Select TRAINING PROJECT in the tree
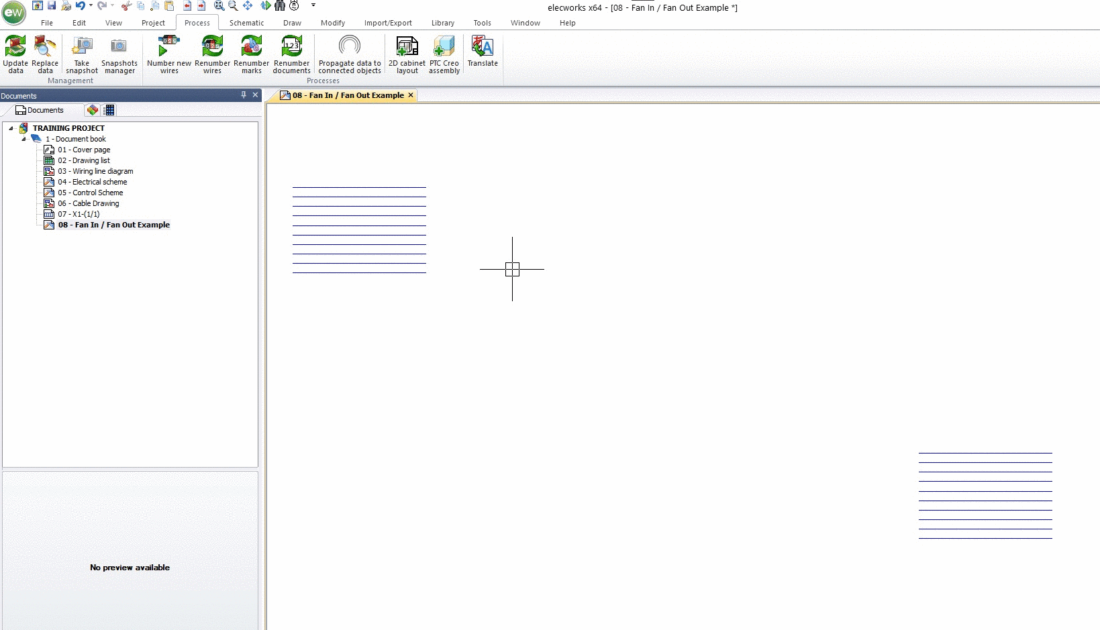This screenshot has height=630, width=1100. coord(68,128)
